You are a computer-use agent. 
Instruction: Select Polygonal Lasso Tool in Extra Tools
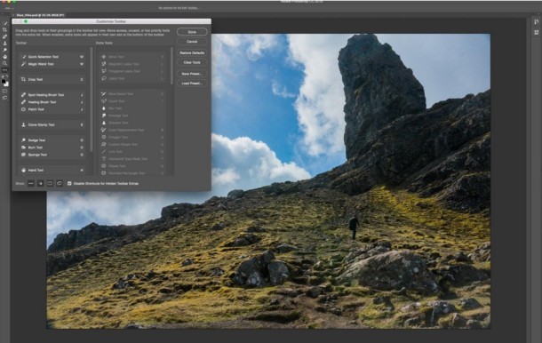coord(132,71)
